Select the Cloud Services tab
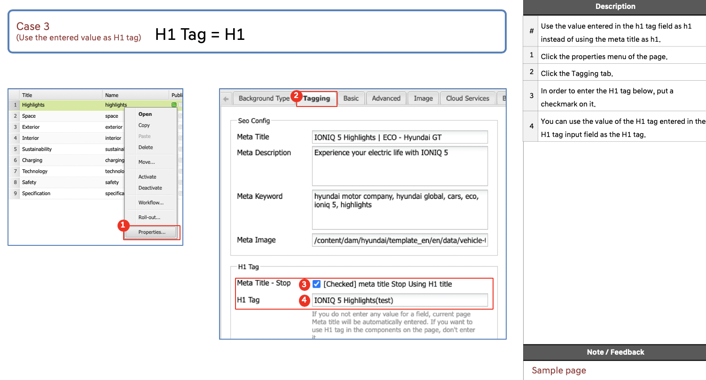The image size is (706, 380). (467, 99)
